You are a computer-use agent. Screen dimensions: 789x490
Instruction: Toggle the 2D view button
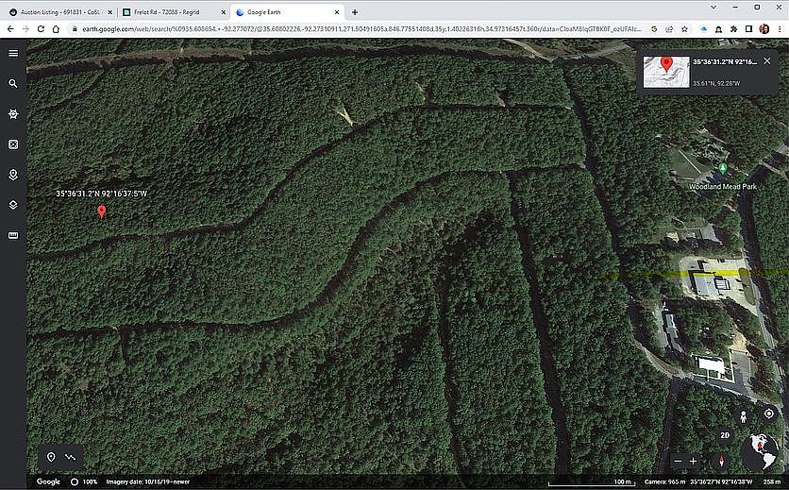coord(725,435)
